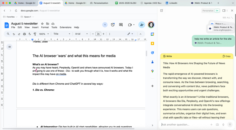This screenshot has width=236, height=130.
Task: Open zoom level 100% dropdown
Action: click(44, 34)
